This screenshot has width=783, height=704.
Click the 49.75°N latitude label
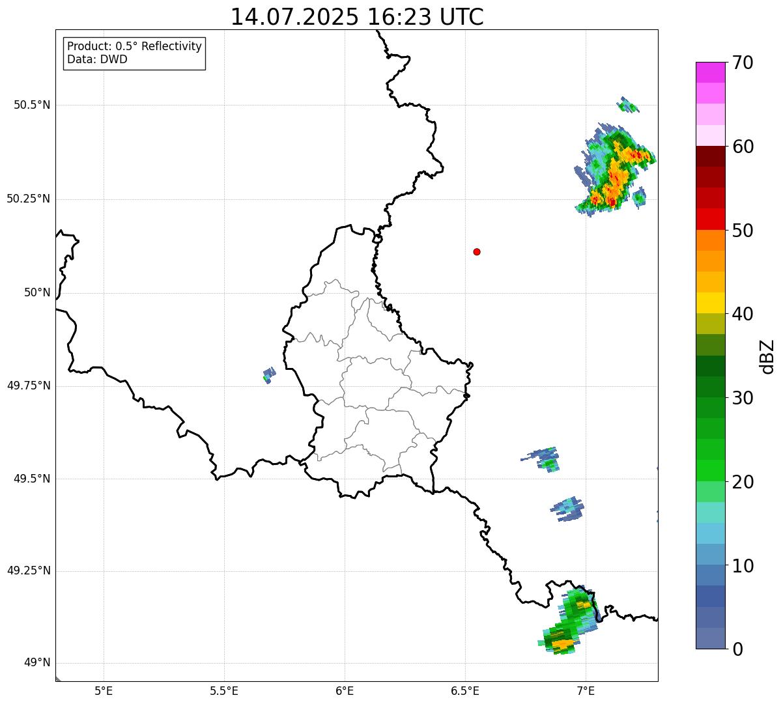click(x=29, y=386)
